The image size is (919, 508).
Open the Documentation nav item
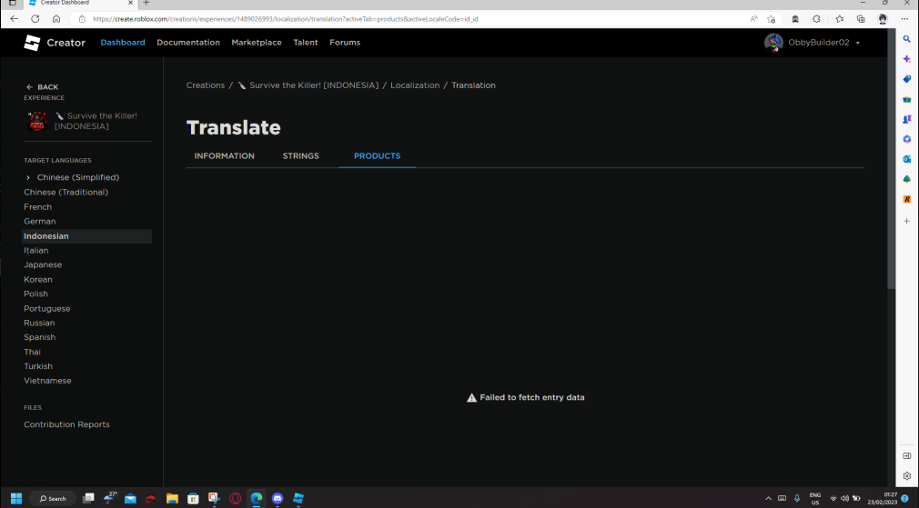pyautogui.click(x=188, y=43)
